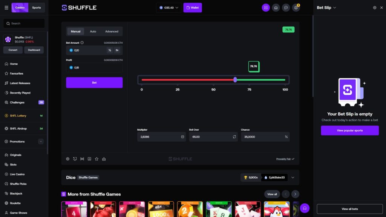Viewport: 386px width, 217px height.
Task: Toggle the purple bet slip icon in header
Action: point(266,8)
